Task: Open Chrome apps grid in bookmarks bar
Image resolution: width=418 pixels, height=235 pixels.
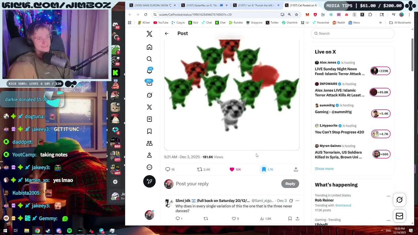Action: click(130, 23)
